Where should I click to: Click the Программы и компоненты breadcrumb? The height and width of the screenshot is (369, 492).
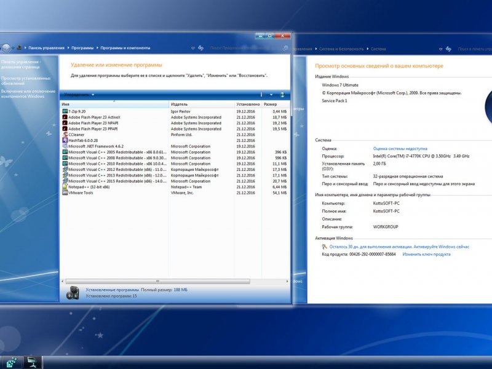point(125,48)
